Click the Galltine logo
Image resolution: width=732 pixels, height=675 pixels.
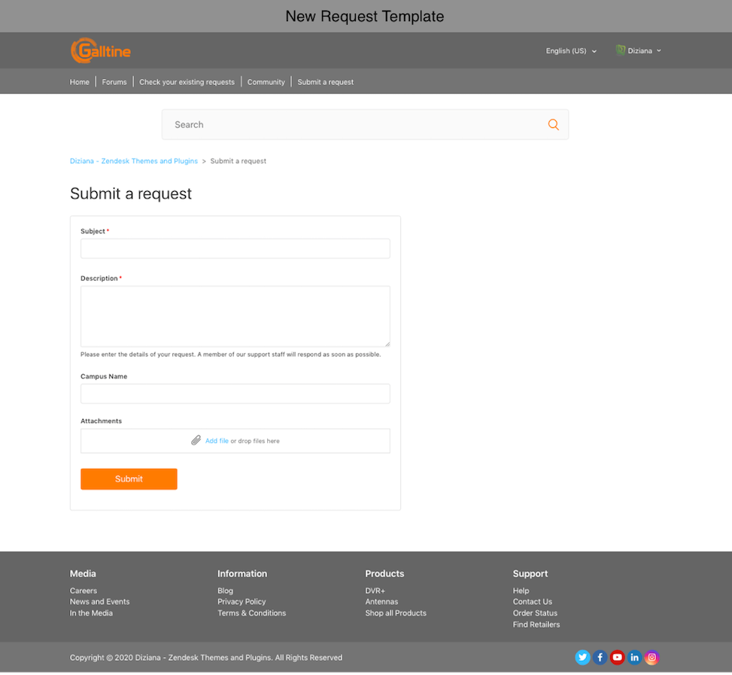coord(101,50)
